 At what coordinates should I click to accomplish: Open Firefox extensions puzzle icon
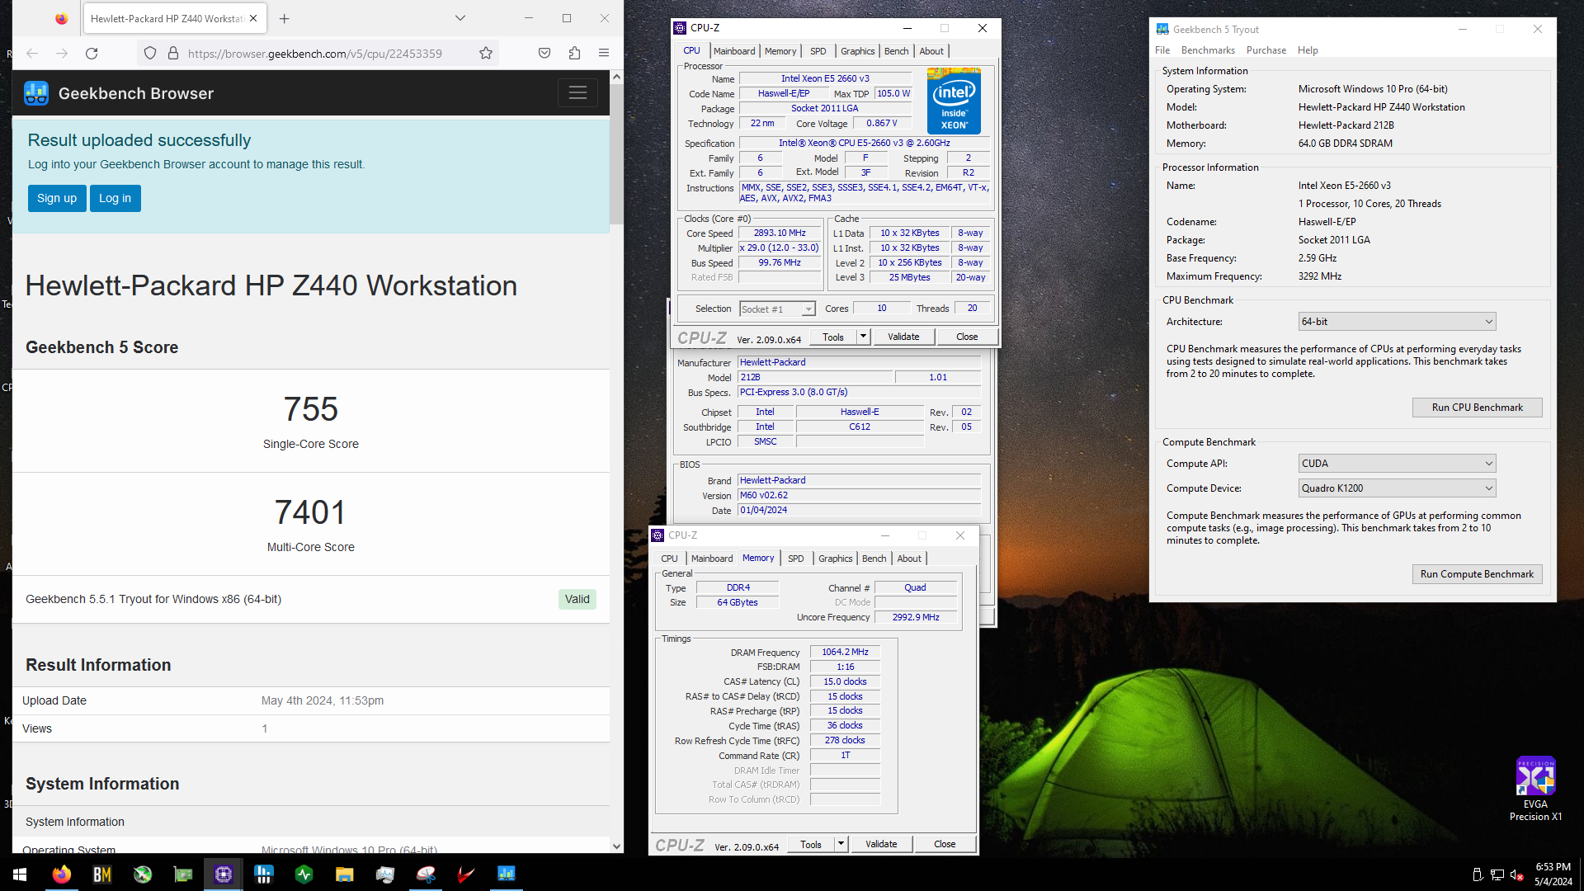coord(574,53)
